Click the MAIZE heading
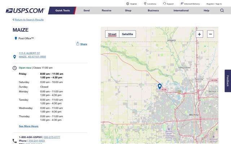The image size is (231, 144). 21,30
